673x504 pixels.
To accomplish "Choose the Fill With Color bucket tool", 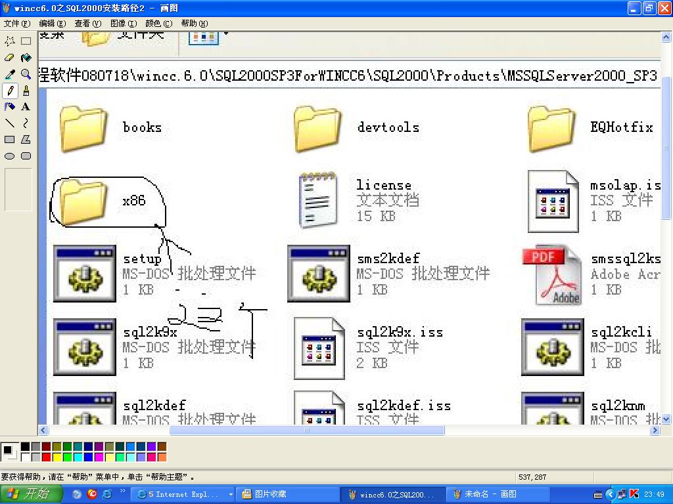I will (x=26, y=58).
